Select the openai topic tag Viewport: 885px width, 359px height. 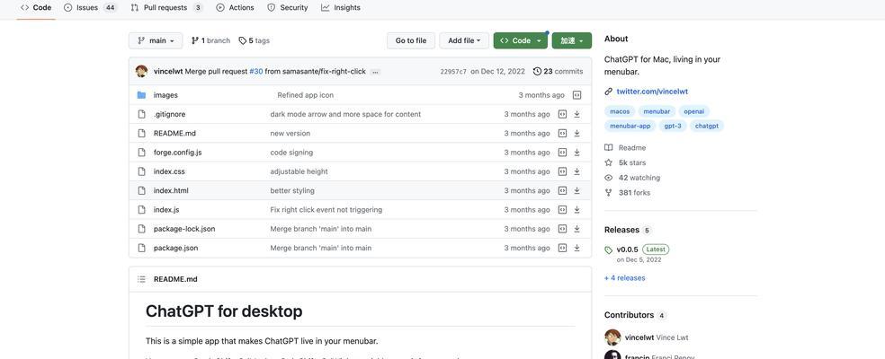(693, 111)
